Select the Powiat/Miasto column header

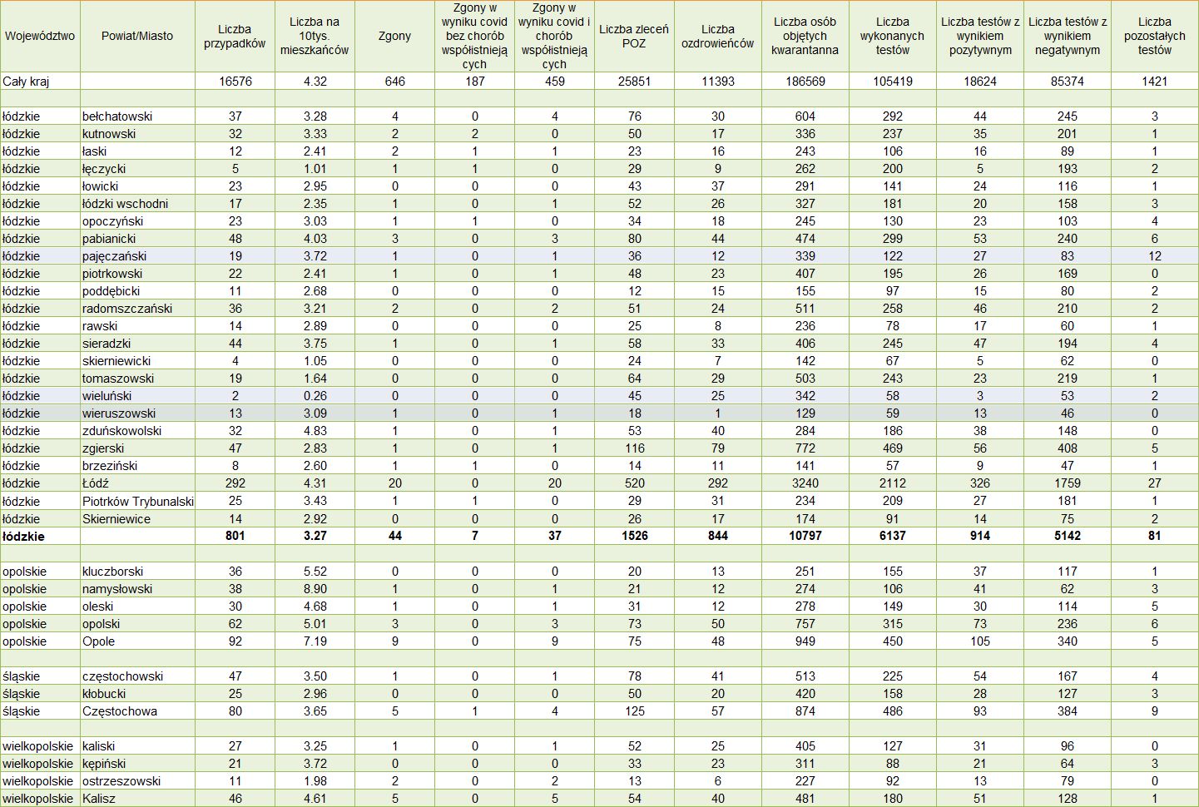(137, 36)
